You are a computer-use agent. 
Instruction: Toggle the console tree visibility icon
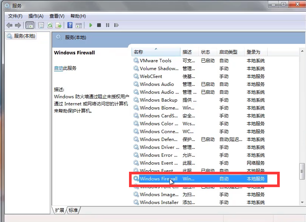tap(30, 25)
